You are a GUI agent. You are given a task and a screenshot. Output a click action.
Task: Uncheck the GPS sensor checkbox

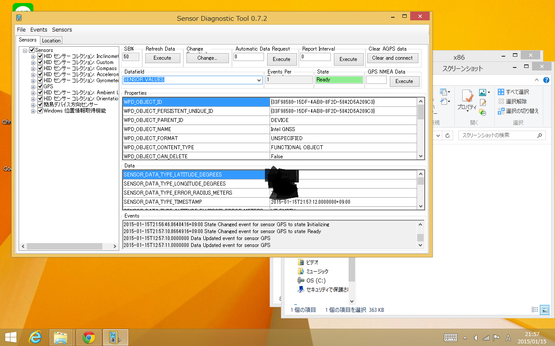pos(40,86)
